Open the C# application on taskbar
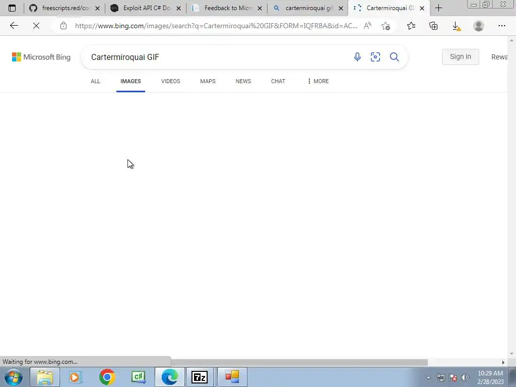This screenshot has height=387, width=516. point(138,377)
